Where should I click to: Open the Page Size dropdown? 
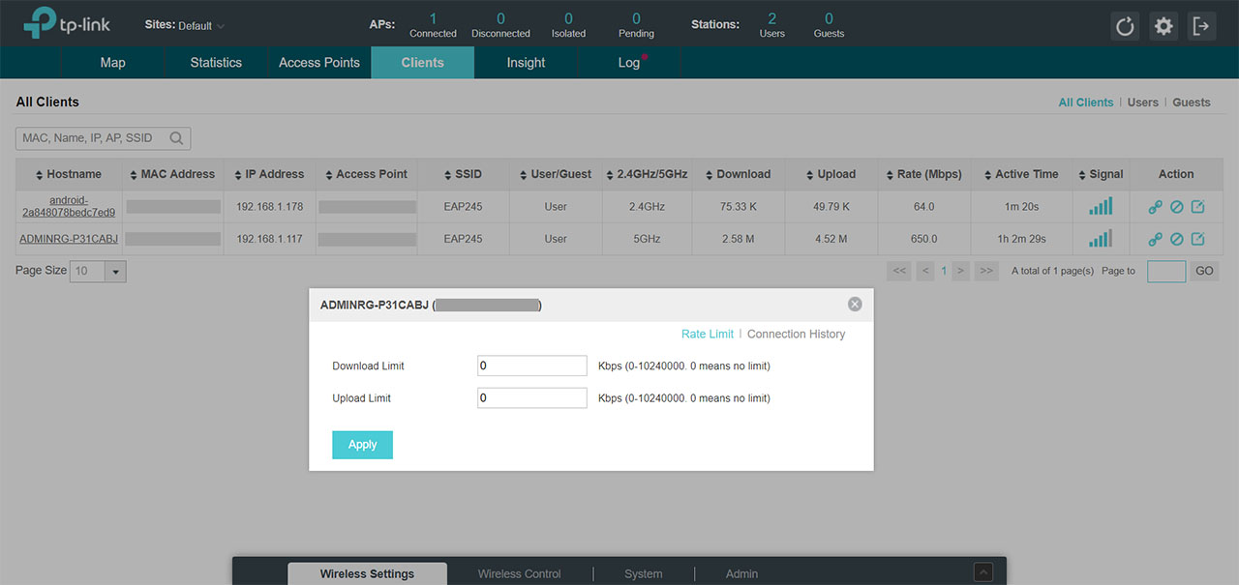(116, 272)
